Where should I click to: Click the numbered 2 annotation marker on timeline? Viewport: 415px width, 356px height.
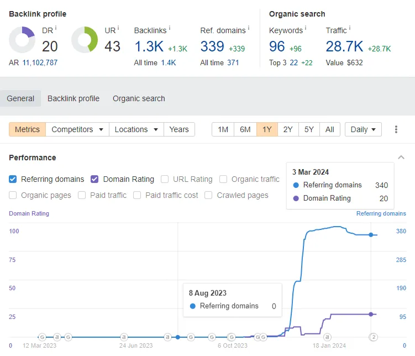pyautogui.click(x=374, y=337)
